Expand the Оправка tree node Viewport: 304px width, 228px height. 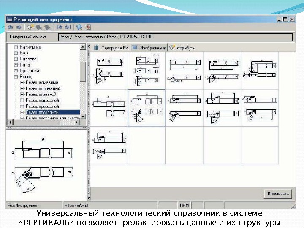tap(16, 59)
